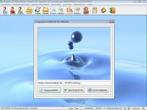The width and height of the screenshot is (147, 110).
Task: Open the Produtos boxes icon
Action: tap(29, 11)
